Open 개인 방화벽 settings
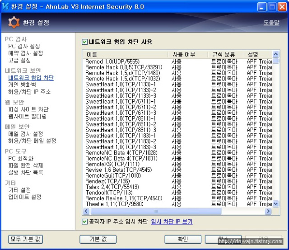Image resolution: width=289 pixels, height=250 pixels. pos(22,85)
